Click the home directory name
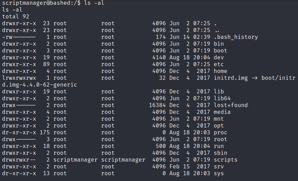 [x=220, y=71]
